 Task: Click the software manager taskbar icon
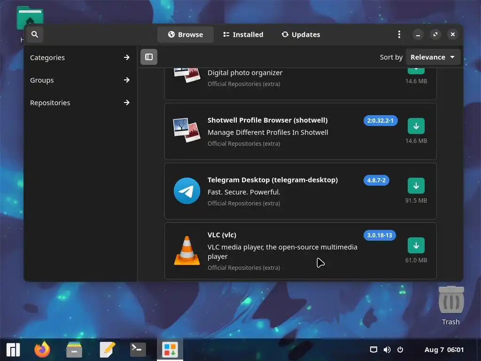tap(170, 350)
